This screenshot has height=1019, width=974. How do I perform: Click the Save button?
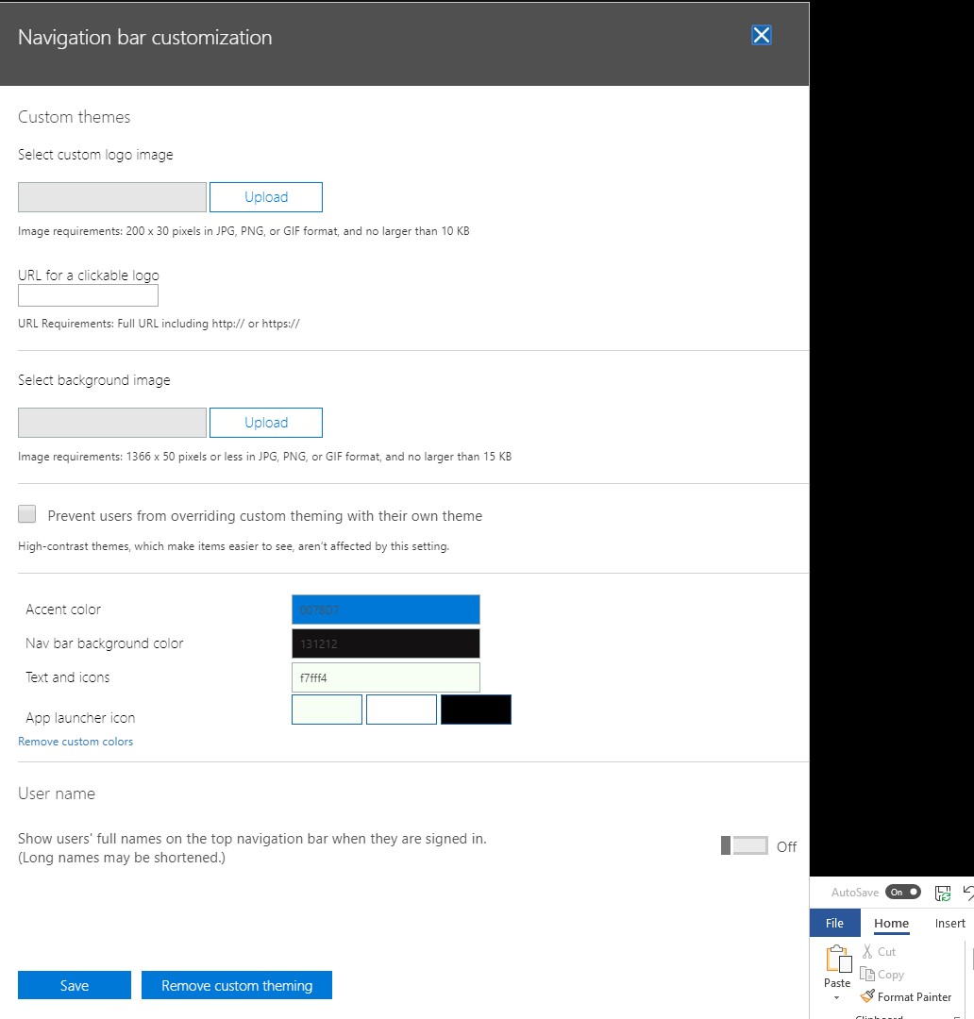(75, 985)
